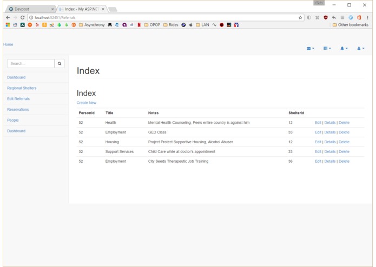Click the localhost address bar
Screen dimensions: 376x267
[x=166, y=17]
